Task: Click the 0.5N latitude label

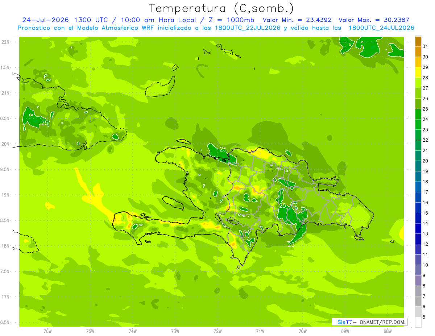Action: [x=5, y=119]
